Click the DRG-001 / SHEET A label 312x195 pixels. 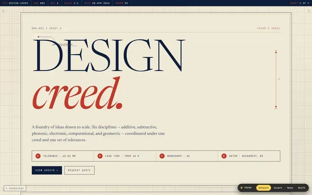46,28
